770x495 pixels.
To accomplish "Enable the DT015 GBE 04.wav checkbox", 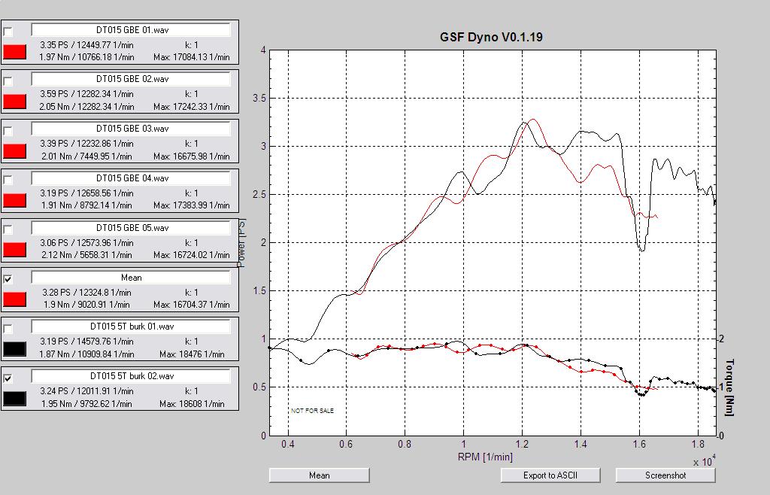I will coord(8,180).
